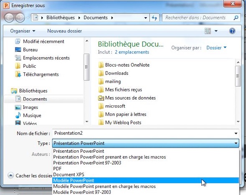This screenshot has width=246, height=195.
Task: Click the microsoft folder icon
Action: click(101, 106)
